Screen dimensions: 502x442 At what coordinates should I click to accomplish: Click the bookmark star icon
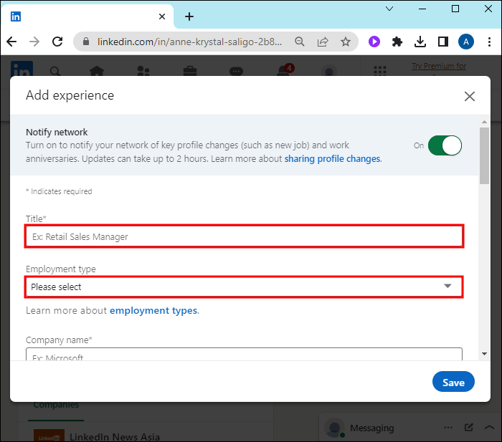345,42
